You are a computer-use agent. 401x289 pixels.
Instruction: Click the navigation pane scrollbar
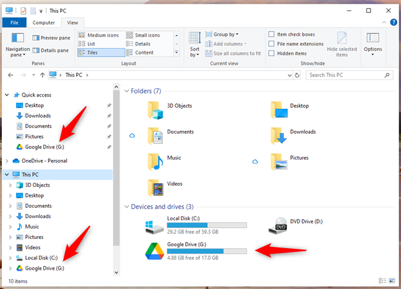[116, 169]
